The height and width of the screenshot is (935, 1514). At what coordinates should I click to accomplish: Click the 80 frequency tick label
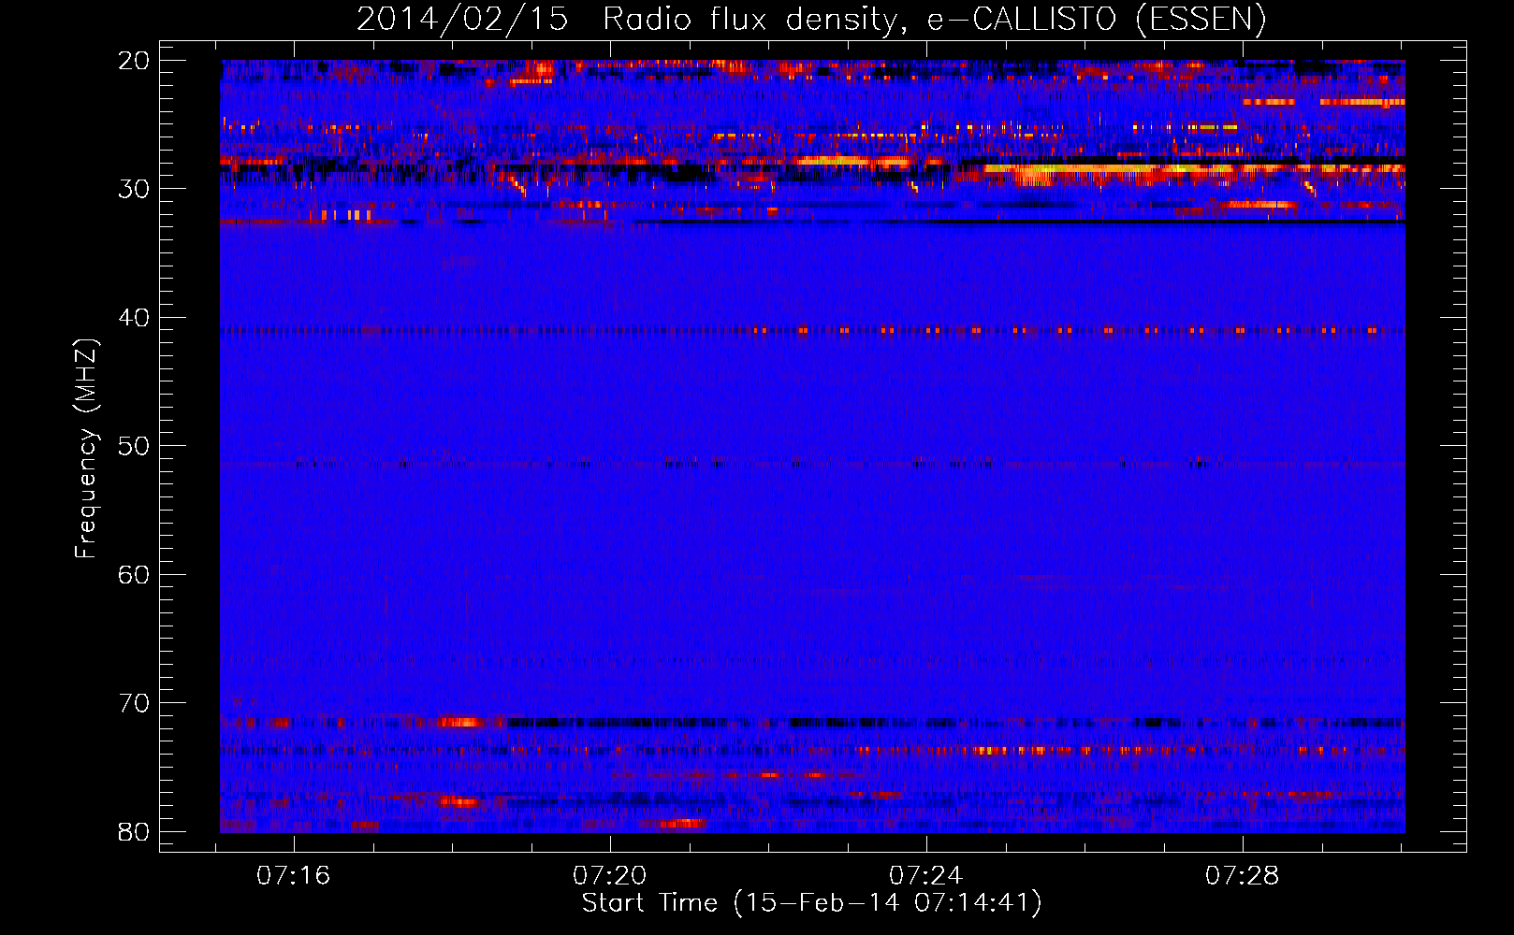(134, 832)
